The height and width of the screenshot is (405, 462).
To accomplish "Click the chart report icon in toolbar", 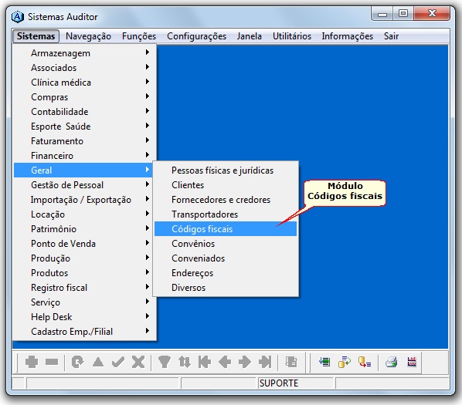I will [x=412, y=362].
